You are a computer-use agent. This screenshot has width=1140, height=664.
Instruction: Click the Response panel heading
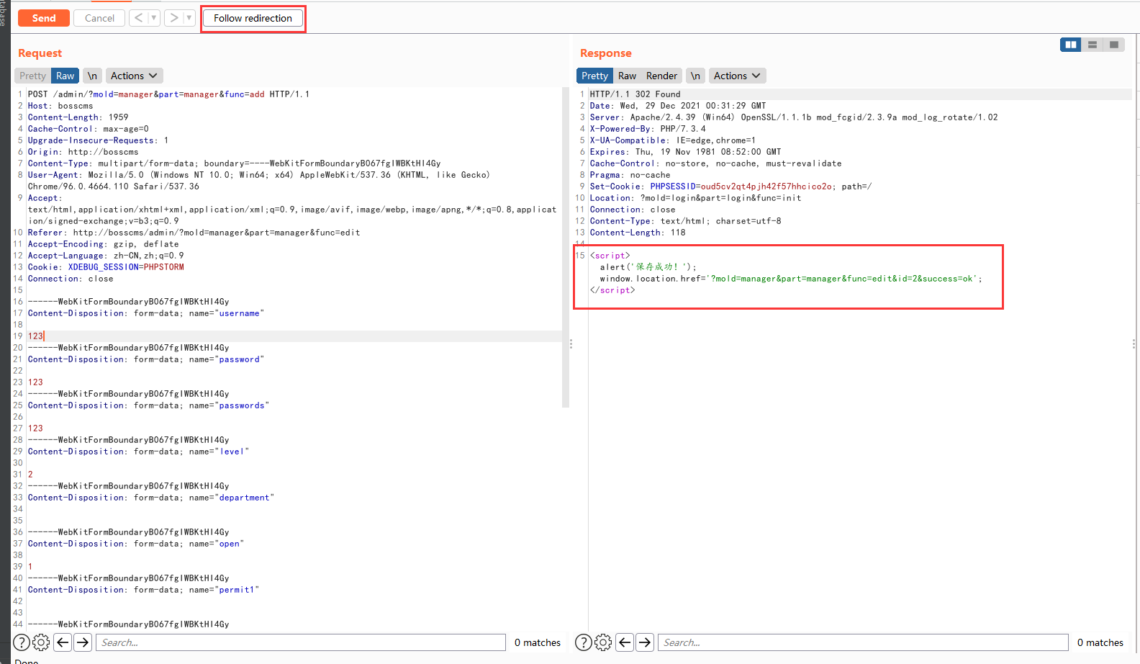(605, 53)
